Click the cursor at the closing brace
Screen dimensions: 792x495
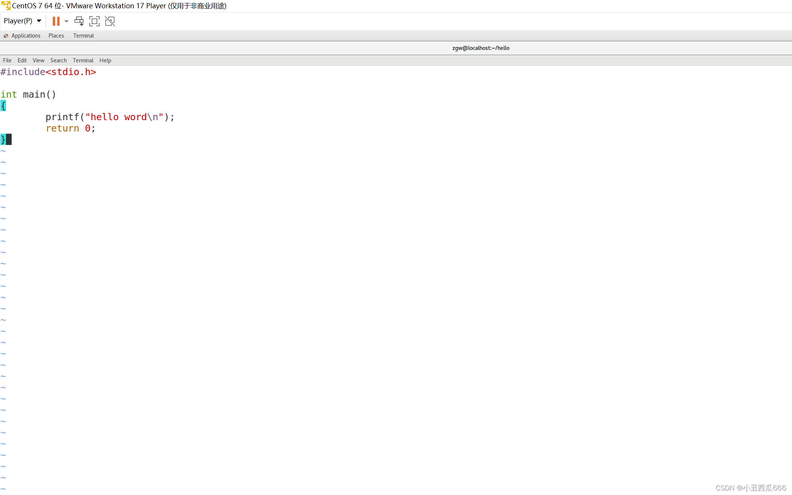[x=9, y=139]
